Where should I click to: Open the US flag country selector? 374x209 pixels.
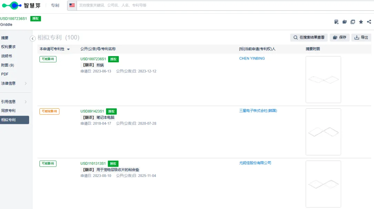[x=72, y=5]
